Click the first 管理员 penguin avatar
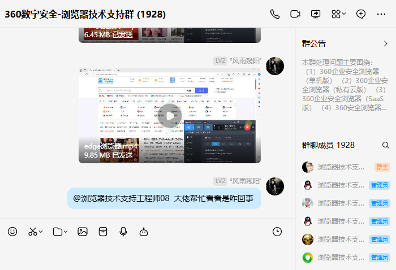Screen dimensions: 396x270 pos(308,185)
